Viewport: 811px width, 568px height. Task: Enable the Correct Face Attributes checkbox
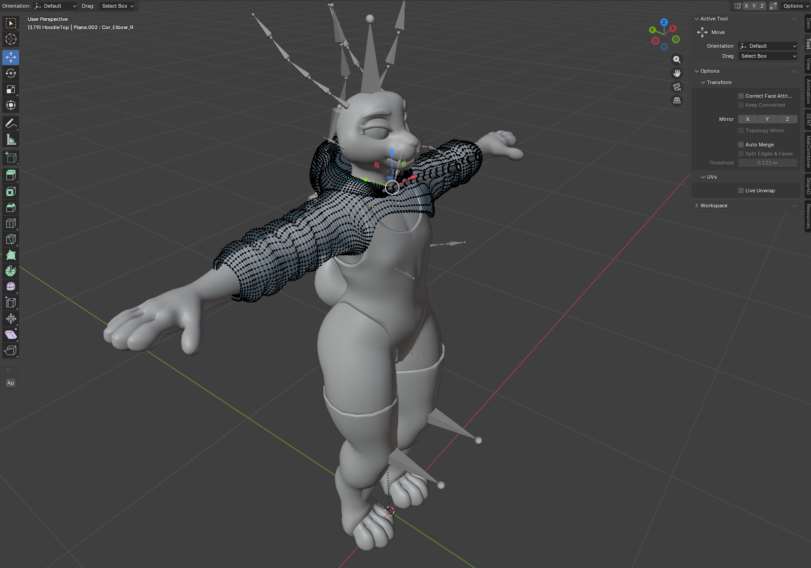click(741, 96)
